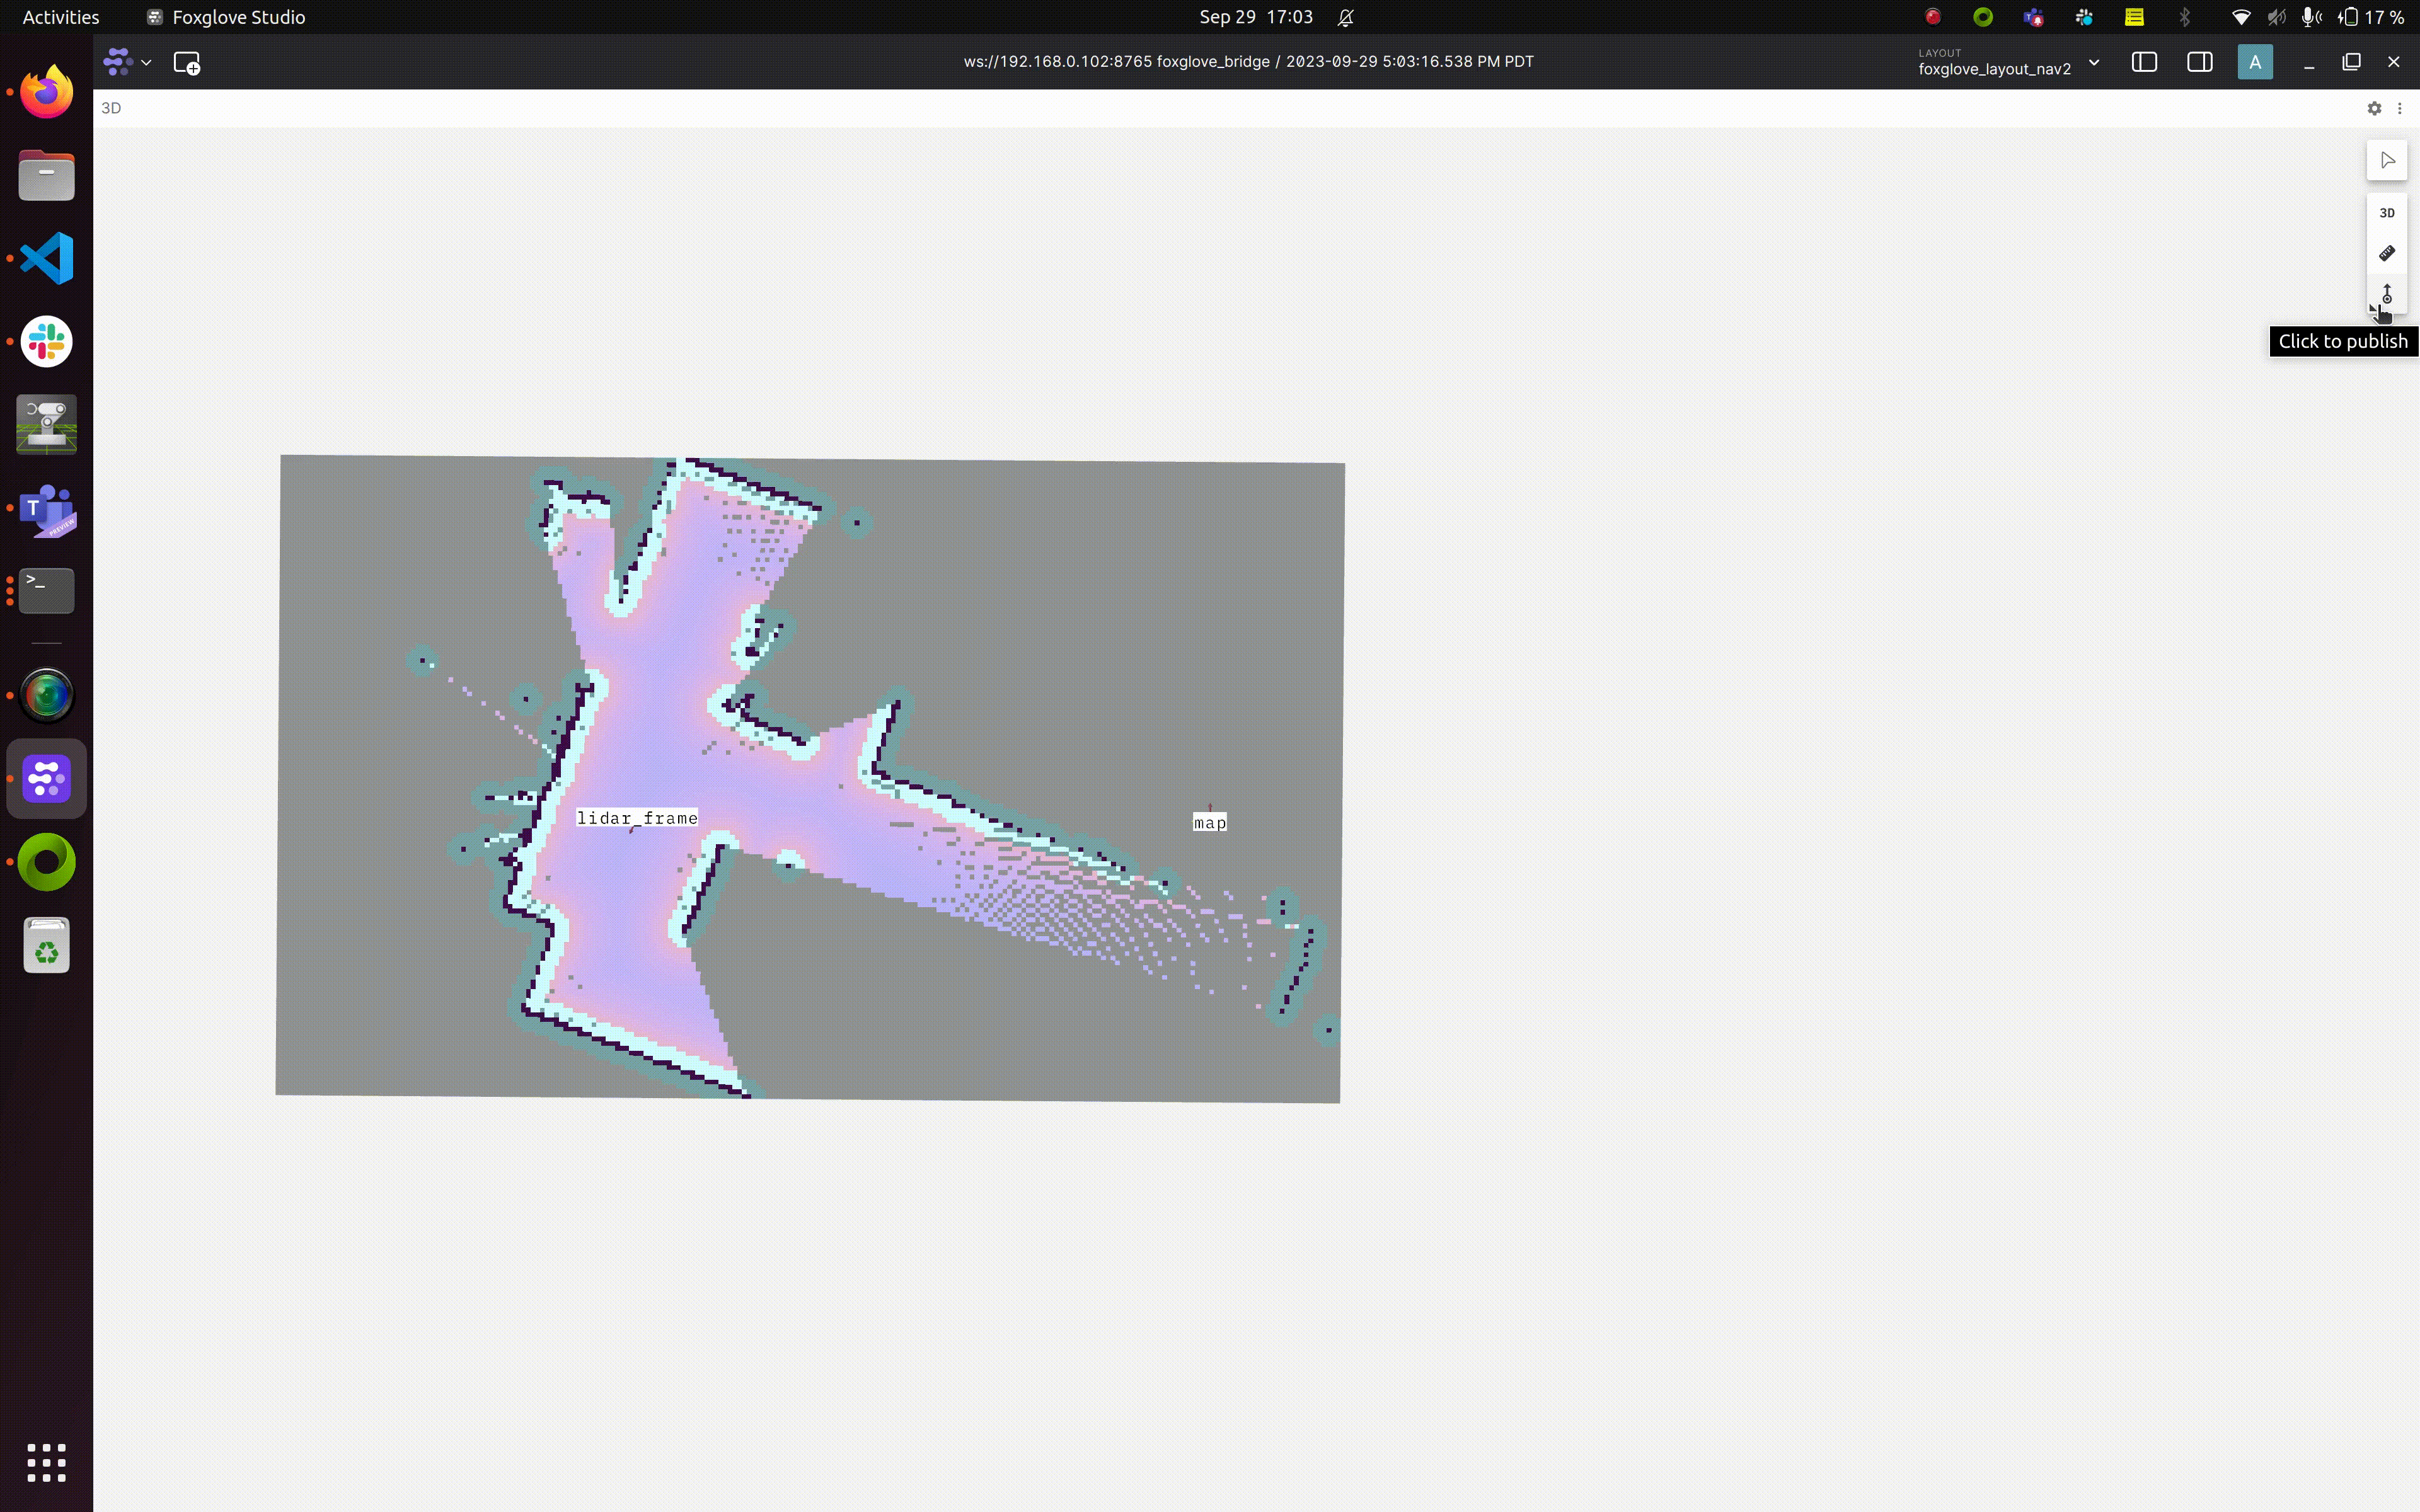The image size is (2420, 1512).
Task: Open Visual Studio Code from dock
Action: tap(47, 259)
